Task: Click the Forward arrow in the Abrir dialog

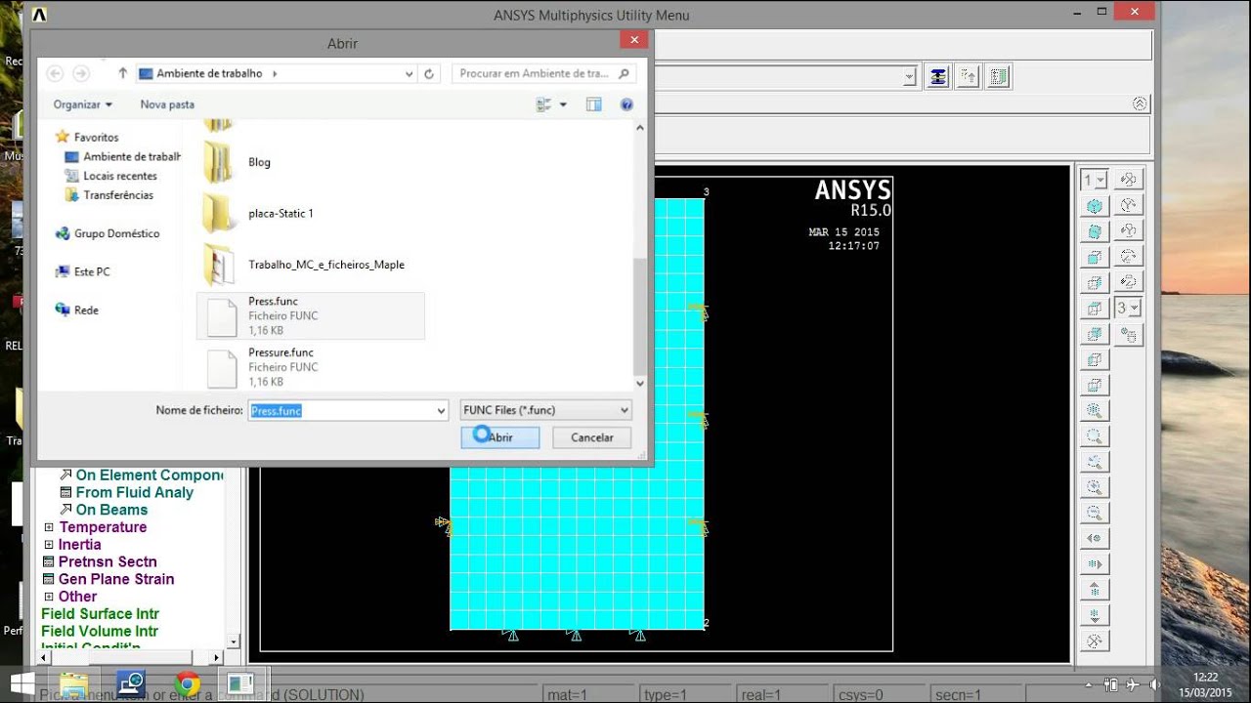Action: pos(81,73)
